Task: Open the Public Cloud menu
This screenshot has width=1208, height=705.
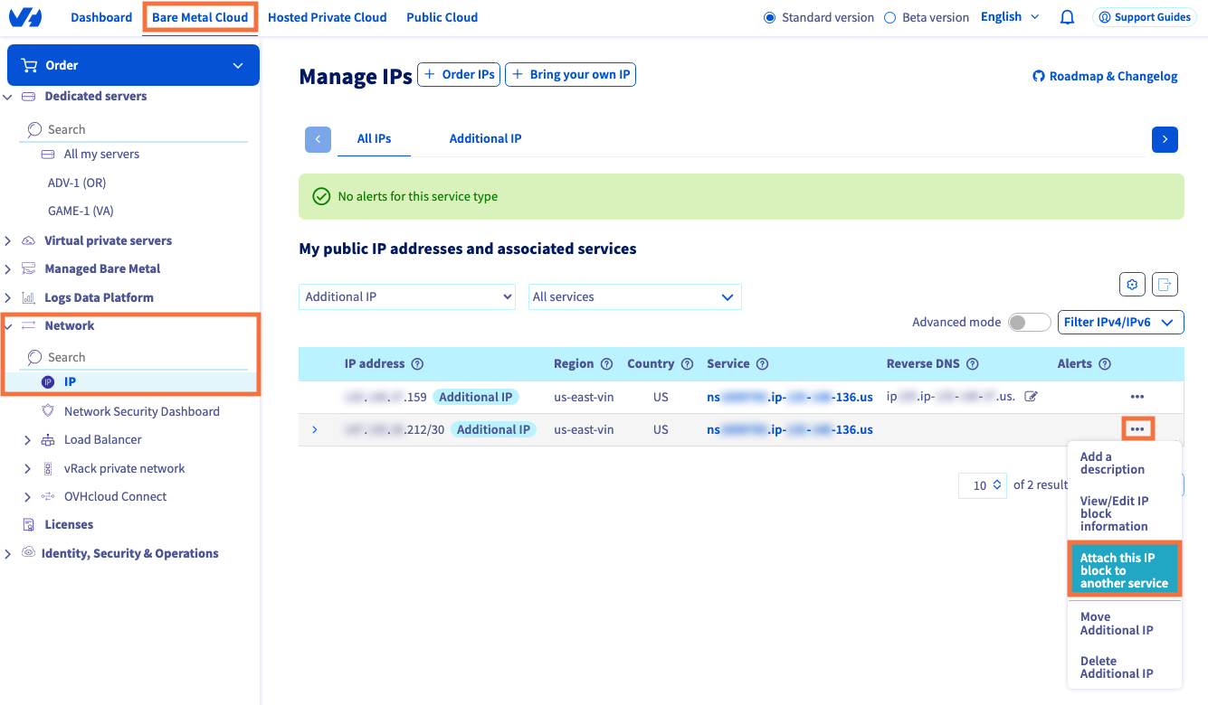Action: 442,17
